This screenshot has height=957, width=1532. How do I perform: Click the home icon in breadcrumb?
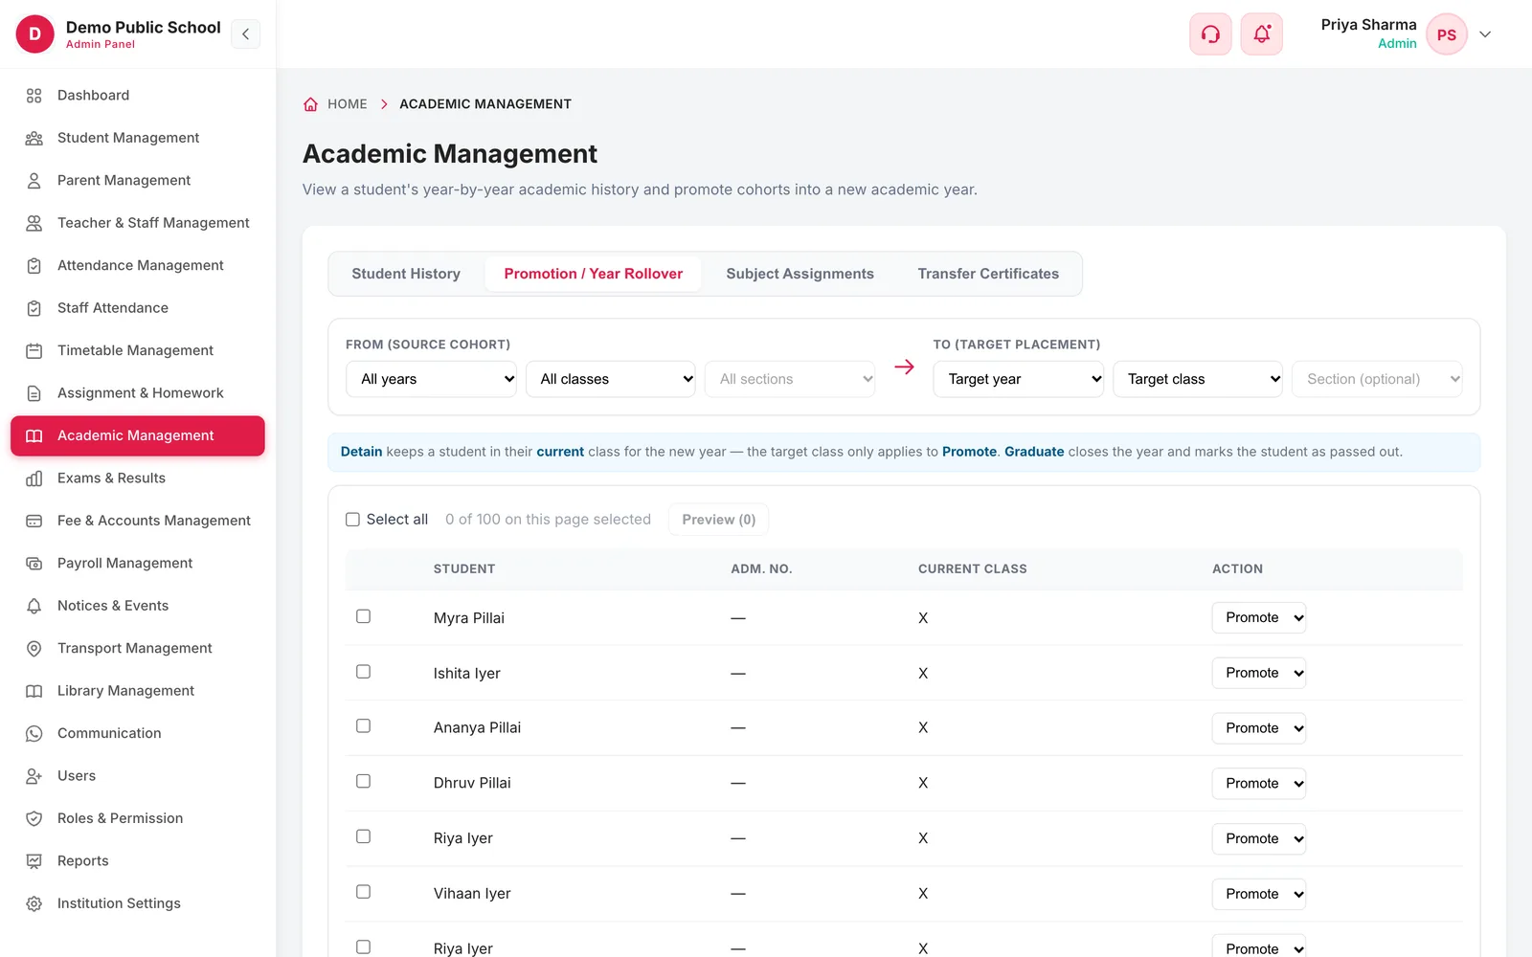pyautogui.click(x=310, y=104)
